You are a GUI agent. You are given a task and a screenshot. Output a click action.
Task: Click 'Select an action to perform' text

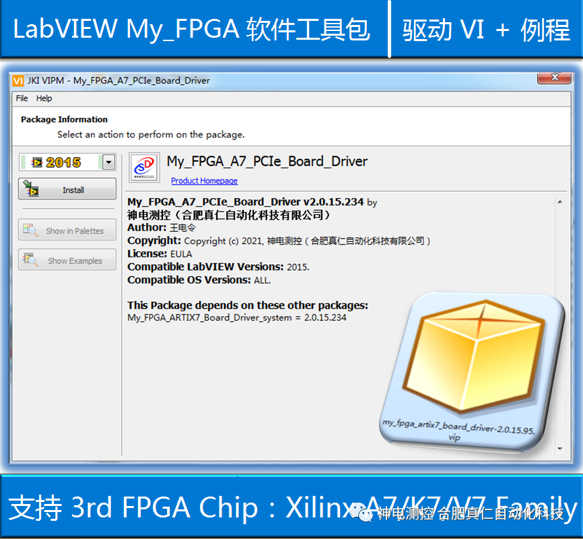[x=151, y=134]
